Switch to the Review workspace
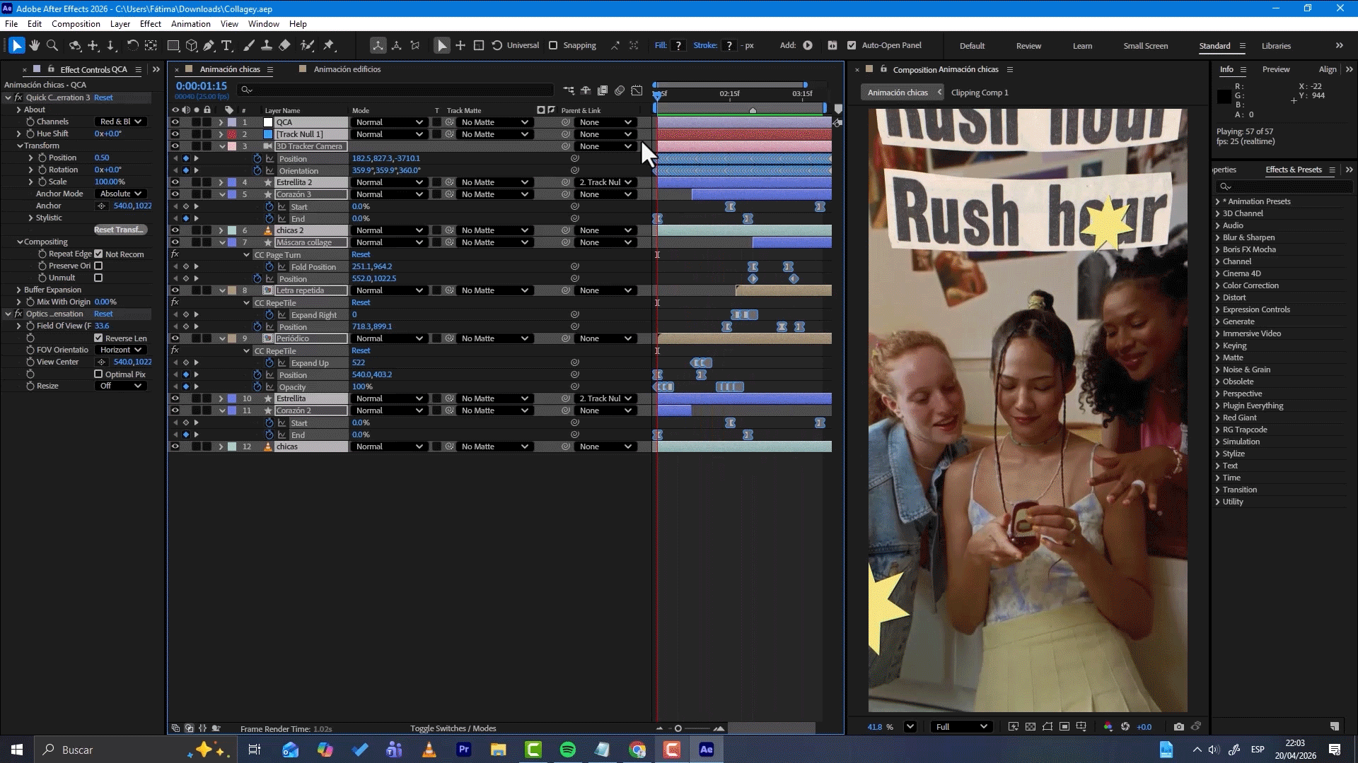The width and height of the screenshot is (1358, 763). pos(1028,46)
